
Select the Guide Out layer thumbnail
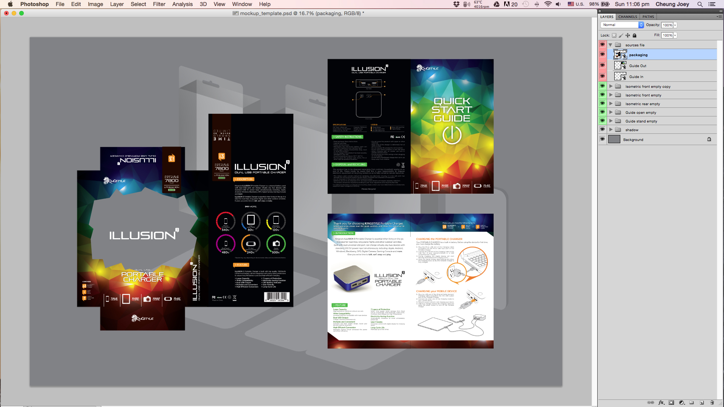(620, 66)
